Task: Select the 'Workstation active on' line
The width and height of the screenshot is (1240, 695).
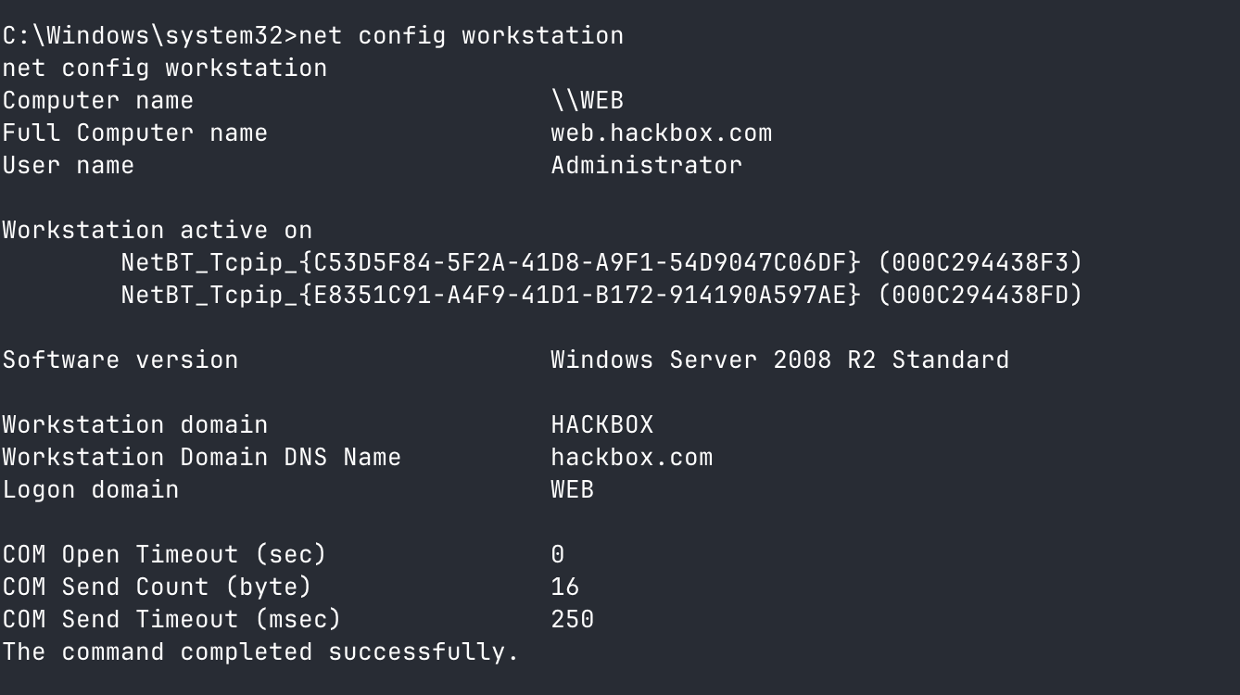Action: coord(157,230)
